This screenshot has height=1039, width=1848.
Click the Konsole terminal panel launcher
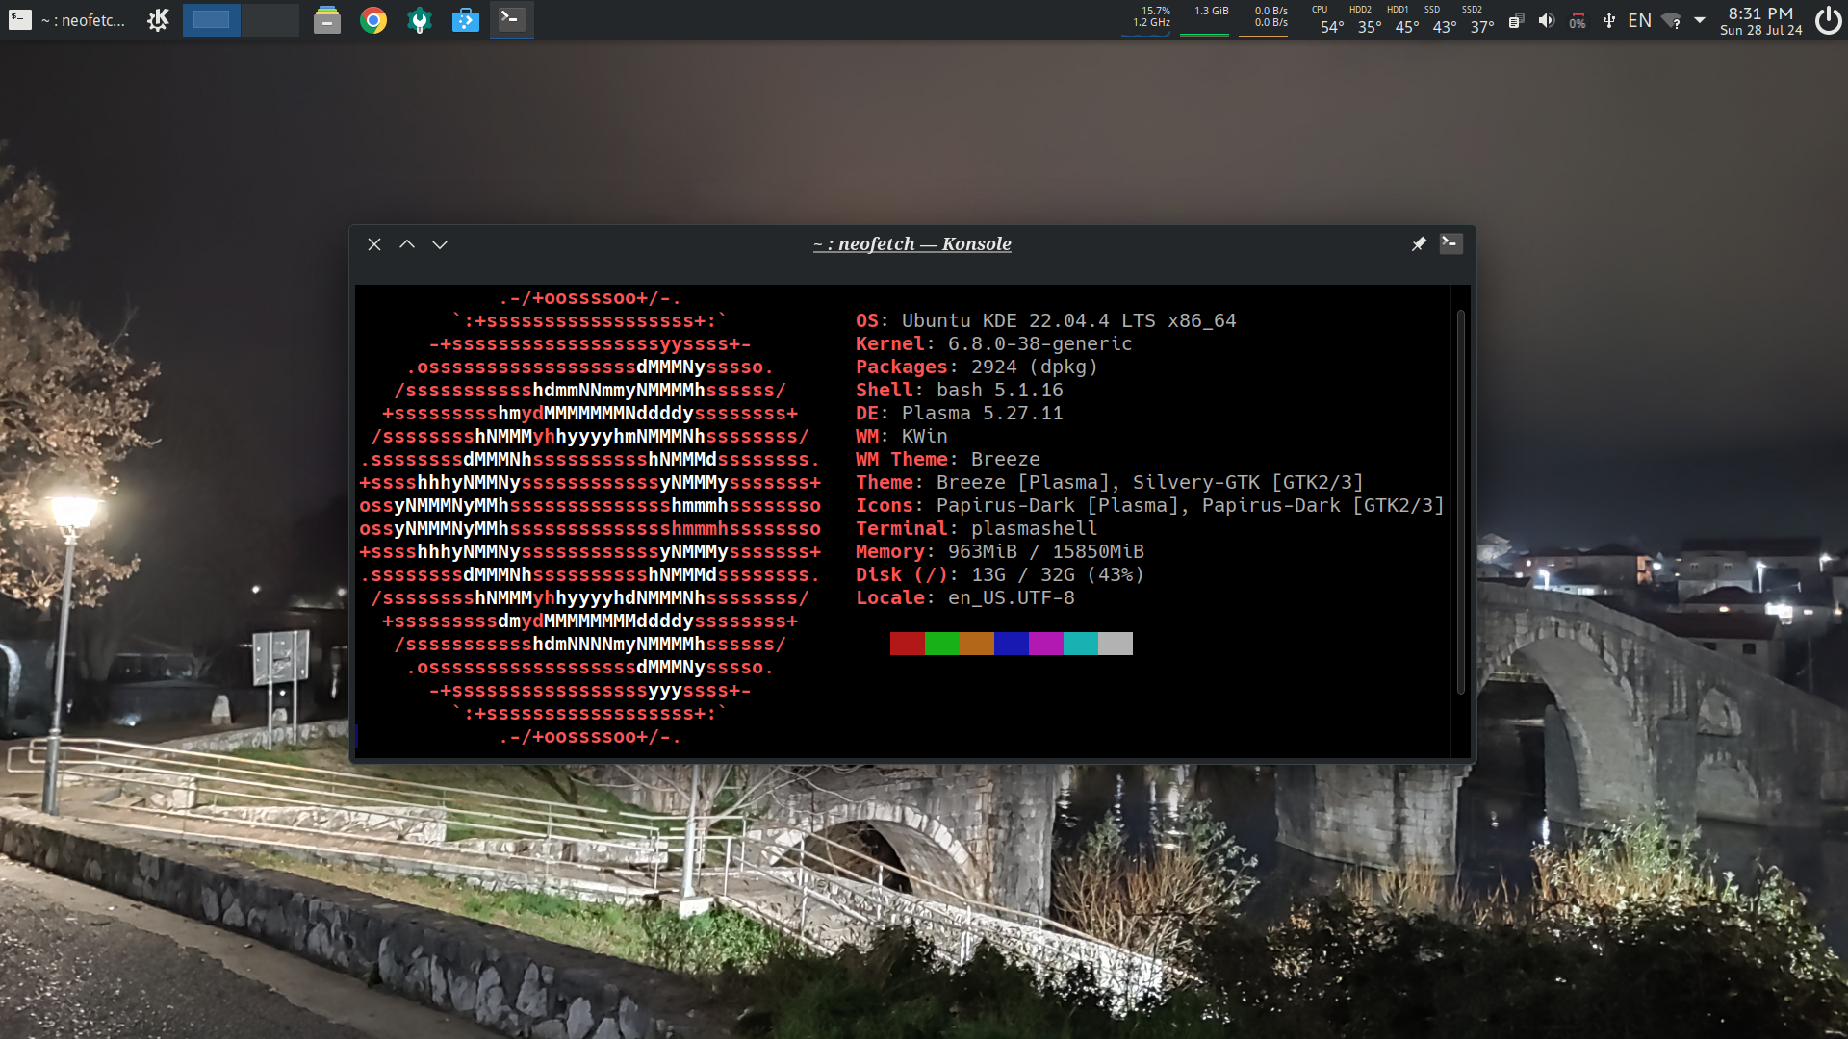tap(511, 20)
